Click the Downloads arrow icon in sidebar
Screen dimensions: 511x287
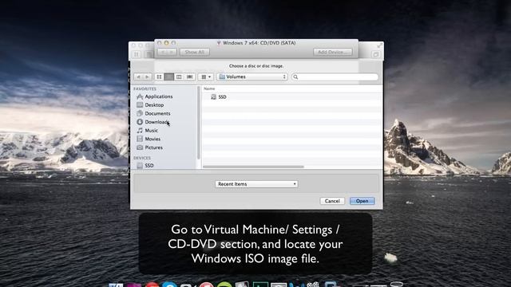tap(140, 122)
